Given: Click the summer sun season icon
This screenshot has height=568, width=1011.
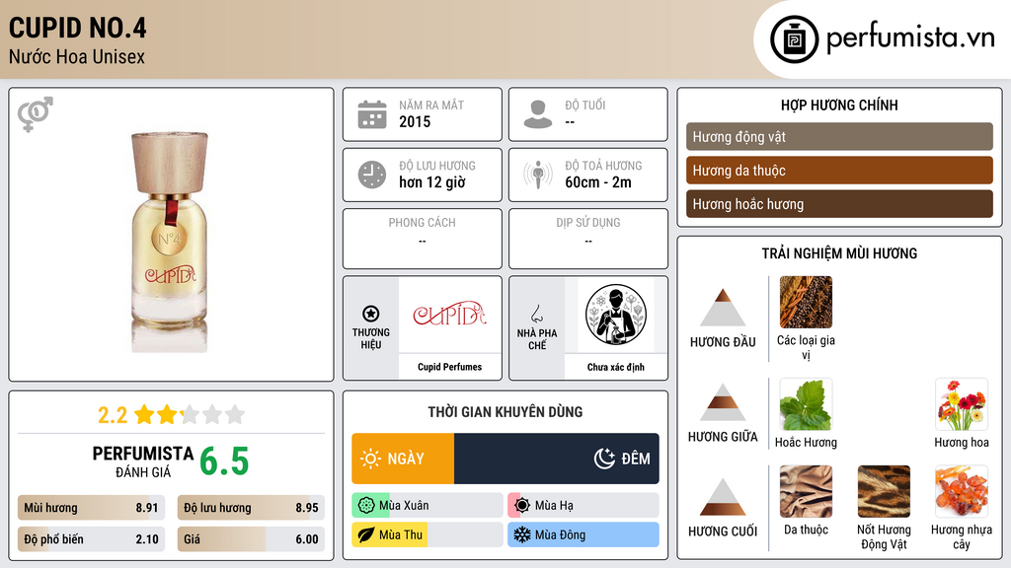Looking at the screenshot, I should point(522,506).
